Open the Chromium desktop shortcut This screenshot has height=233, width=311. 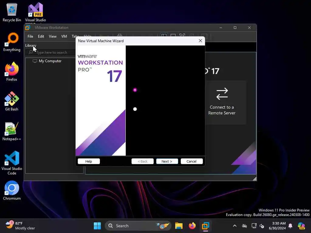12,191
